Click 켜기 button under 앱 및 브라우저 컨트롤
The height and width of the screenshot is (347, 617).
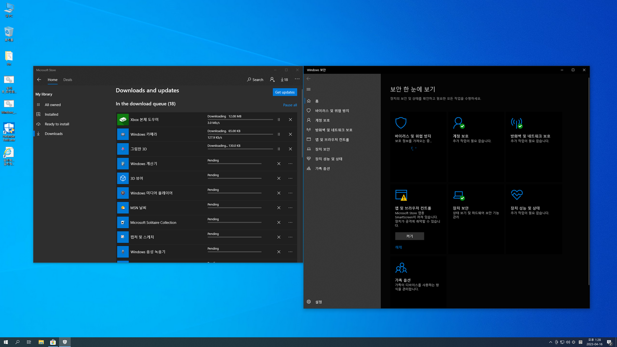coord(409,236)
